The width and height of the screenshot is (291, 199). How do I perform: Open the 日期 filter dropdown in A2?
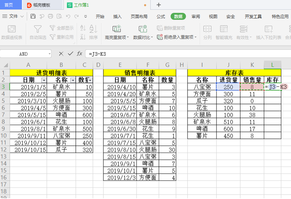(x=44, y=80)
